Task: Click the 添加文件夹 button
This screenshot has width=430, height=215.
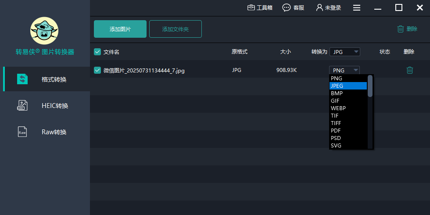Action: pyautogui.click(x=175, y=29)
